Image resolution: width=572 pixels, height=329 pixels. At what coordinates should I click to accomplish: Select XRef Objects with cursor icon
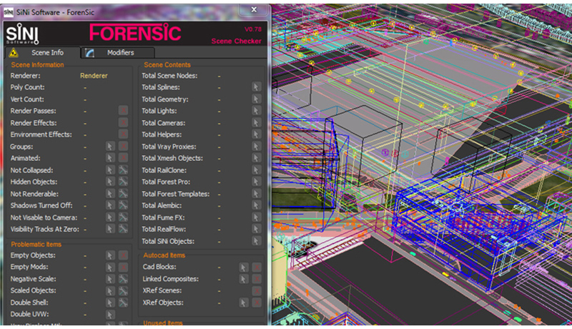click(x=243, y=303)
